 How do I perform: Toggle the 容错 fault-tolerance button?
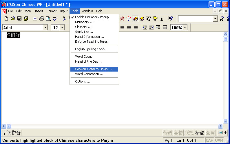[x=178, y=133]
